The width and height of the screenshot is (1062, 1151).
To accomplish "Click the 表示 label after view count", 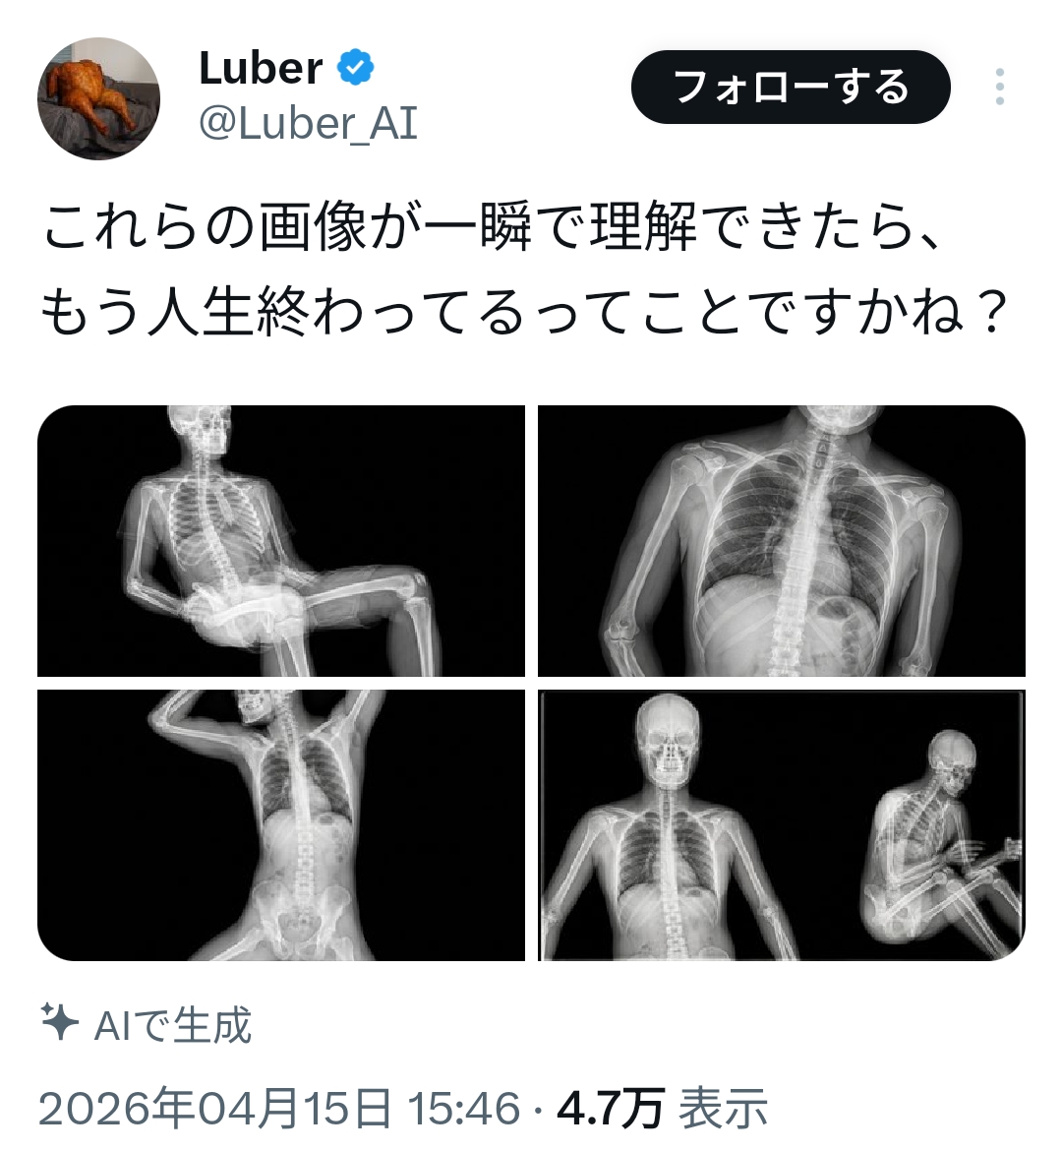I will (723, 1108).
